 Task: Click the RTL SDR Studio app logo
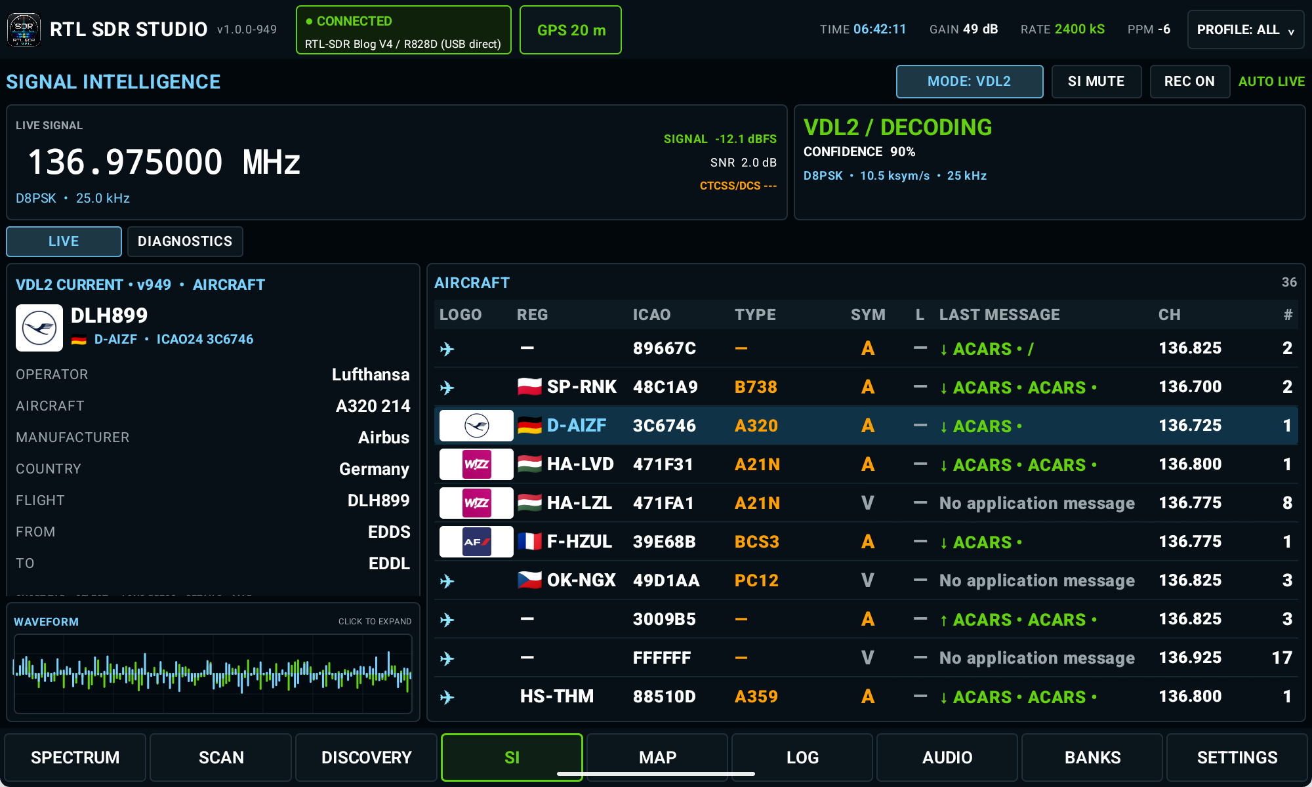pyautogui.click(x=24, y=30)
